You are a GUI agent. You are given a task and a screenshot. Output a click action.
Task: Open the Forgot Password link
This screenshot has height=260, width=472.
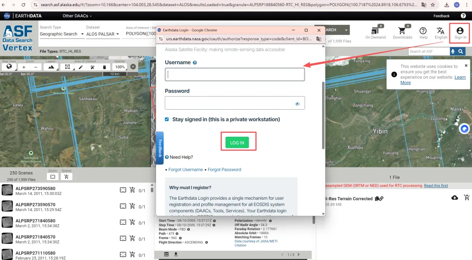[x=224, y=170]
